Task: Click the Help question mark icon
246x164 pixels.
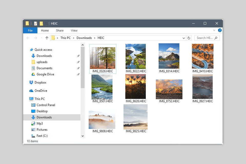Action: click(x=220, y=30)
